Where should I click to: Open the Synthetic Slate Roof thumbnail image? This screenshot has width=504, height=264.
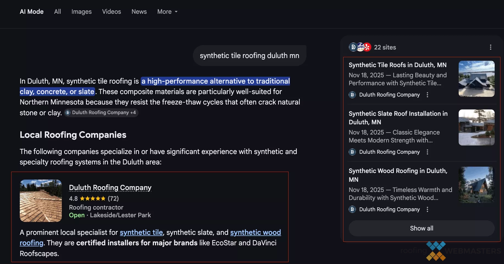(477, 127)
